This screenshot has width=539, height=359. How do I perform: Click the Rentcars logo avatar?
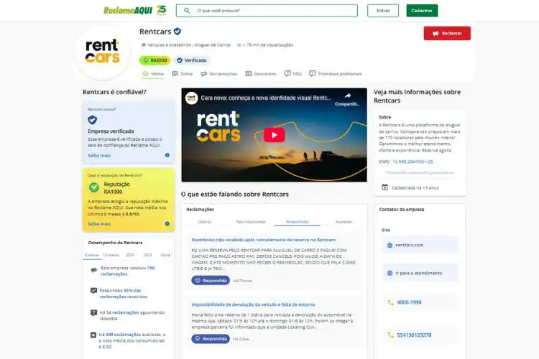click(103, 52)
